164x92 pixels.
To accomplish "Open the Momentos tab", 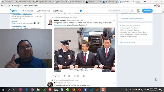I will click(28, 11).
